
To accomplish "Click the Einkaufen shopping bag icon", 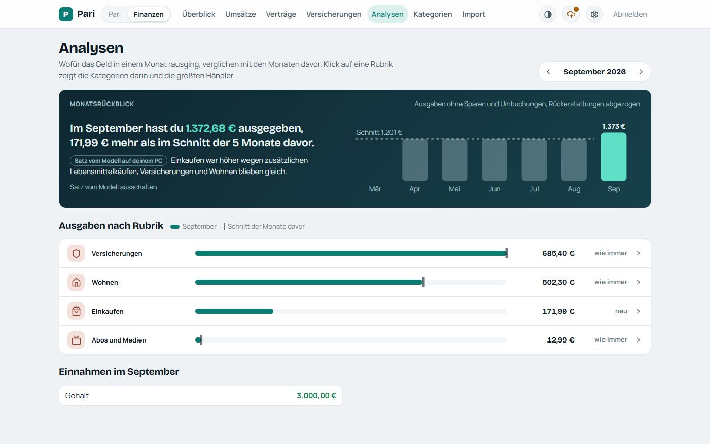I will coord(76,311).
